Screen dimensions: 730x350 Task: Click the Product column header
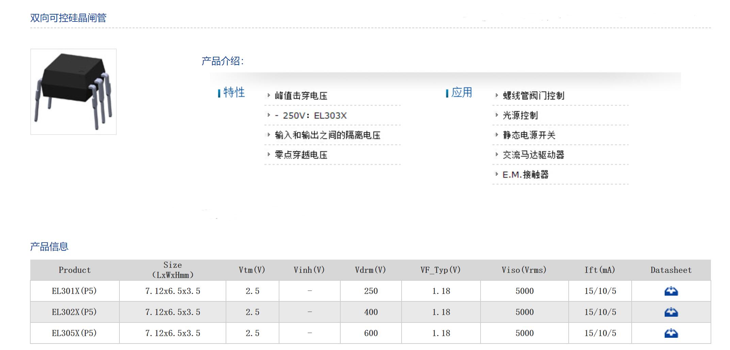[75, 270]
